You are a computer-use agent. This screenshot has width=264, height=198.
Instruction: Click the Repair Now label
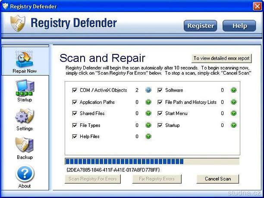pos(25,71)
